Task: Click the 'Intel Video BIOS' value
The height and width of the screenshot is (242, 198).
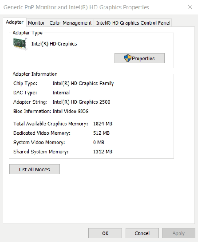Action: [x=71, y=111]
